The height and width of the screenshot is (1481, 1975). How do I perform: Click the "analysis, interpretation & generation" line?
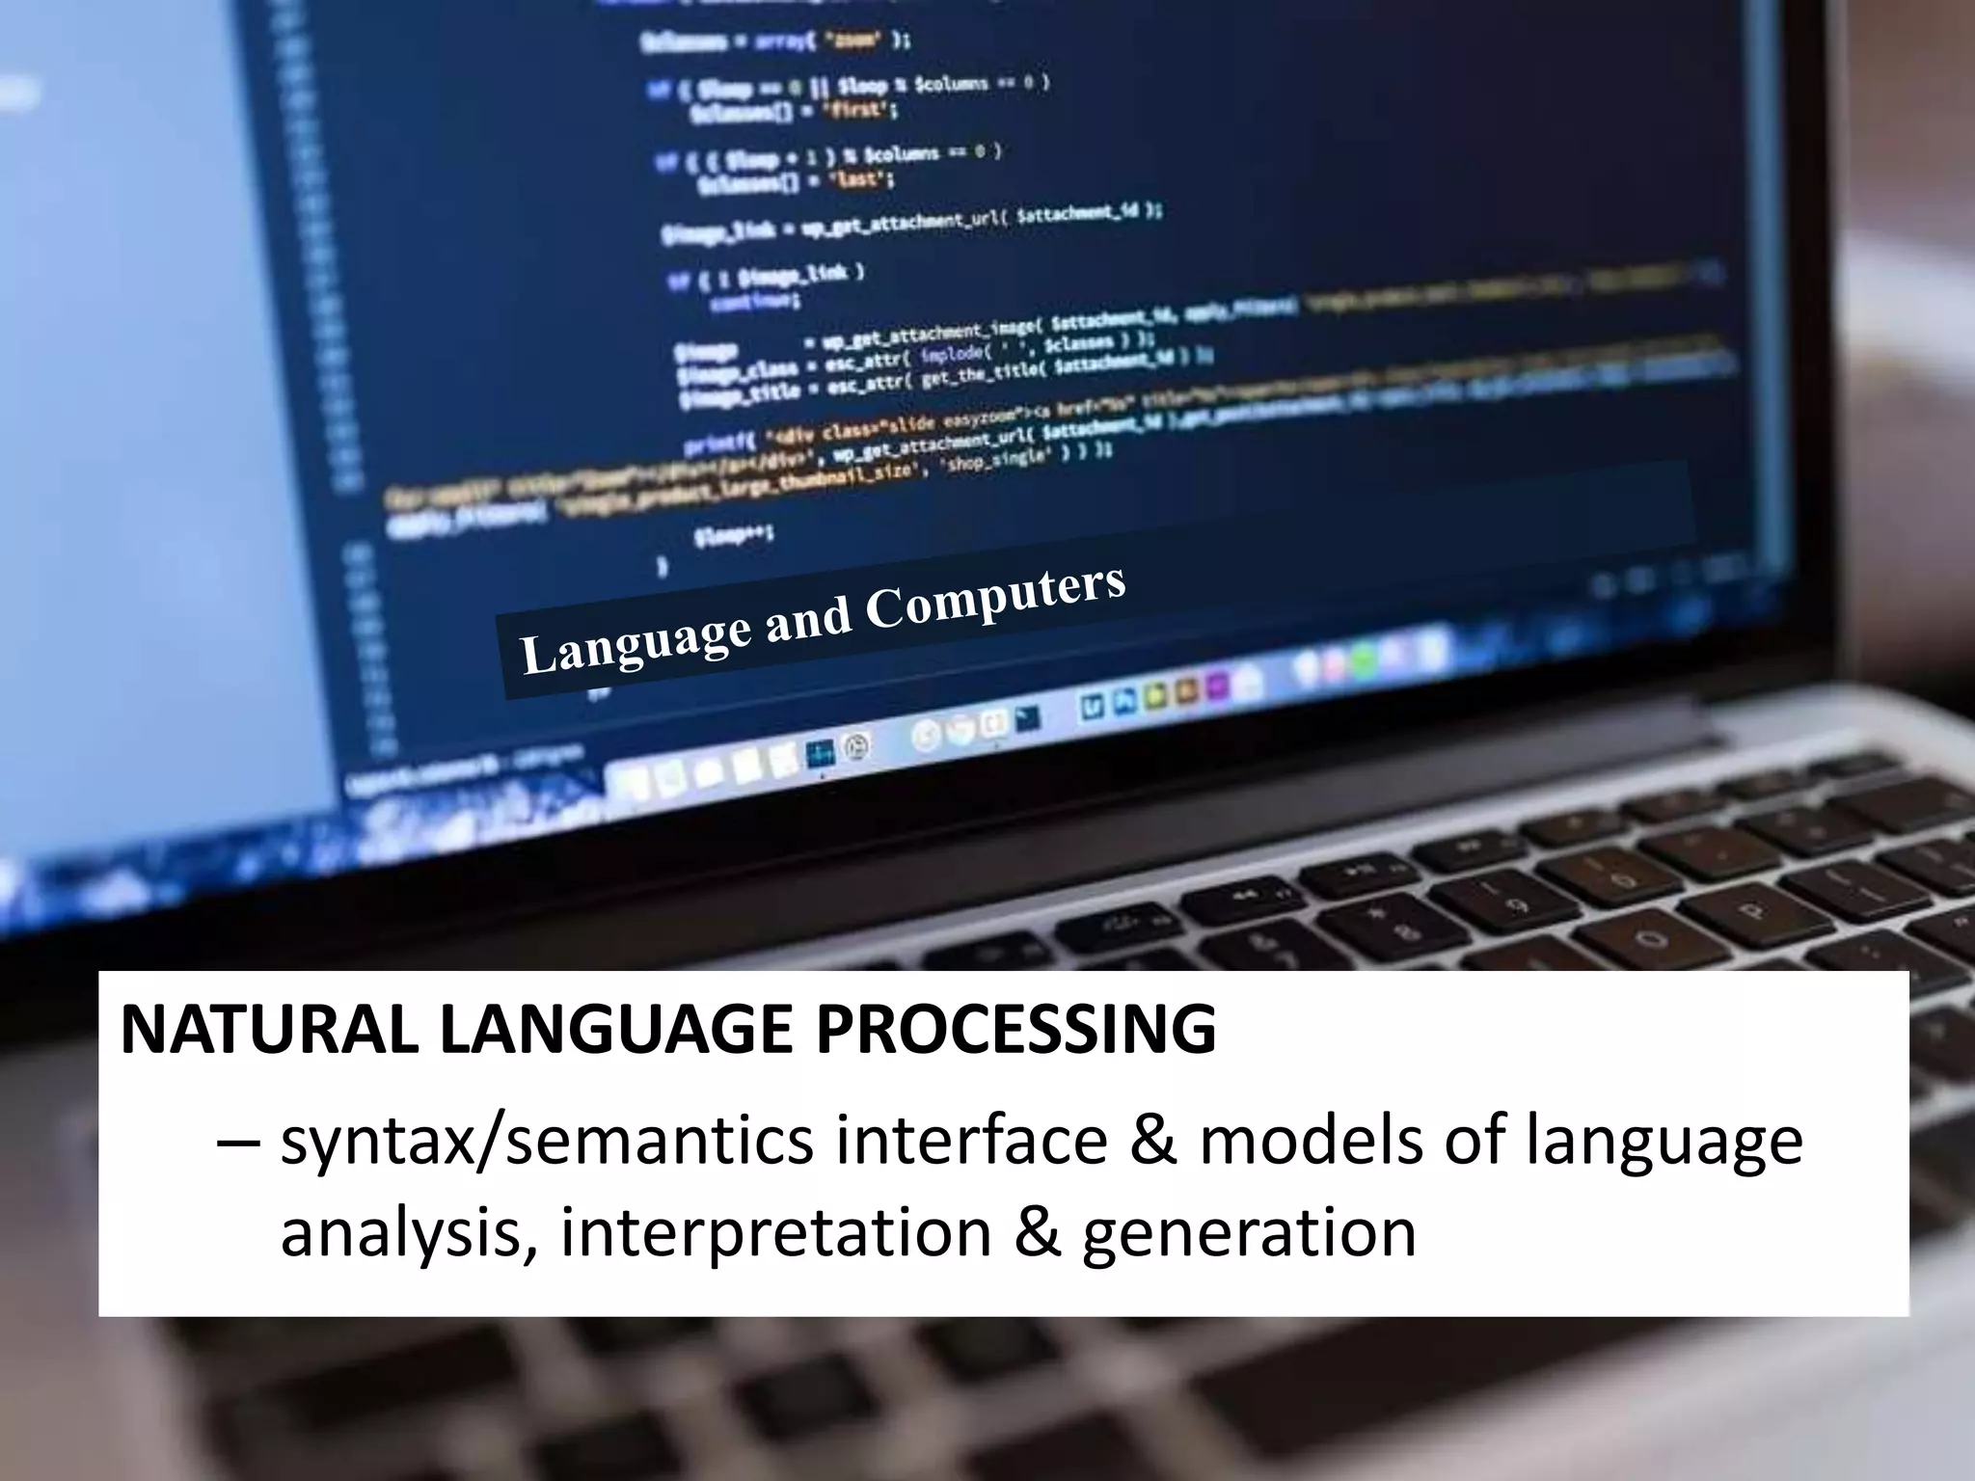click(x=848, y=1234)
